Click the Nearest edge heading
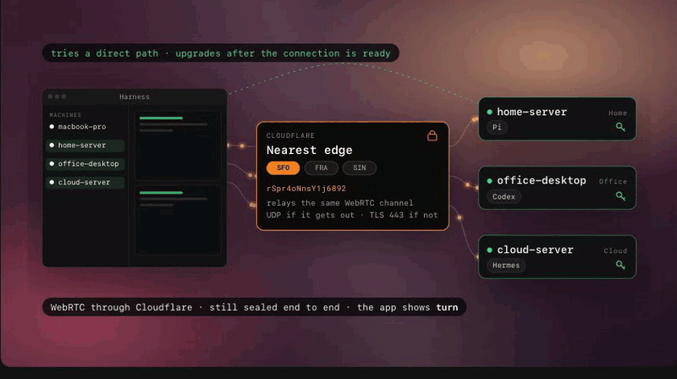Viewport: 677px width, 379px height. [x=309, y=151]
